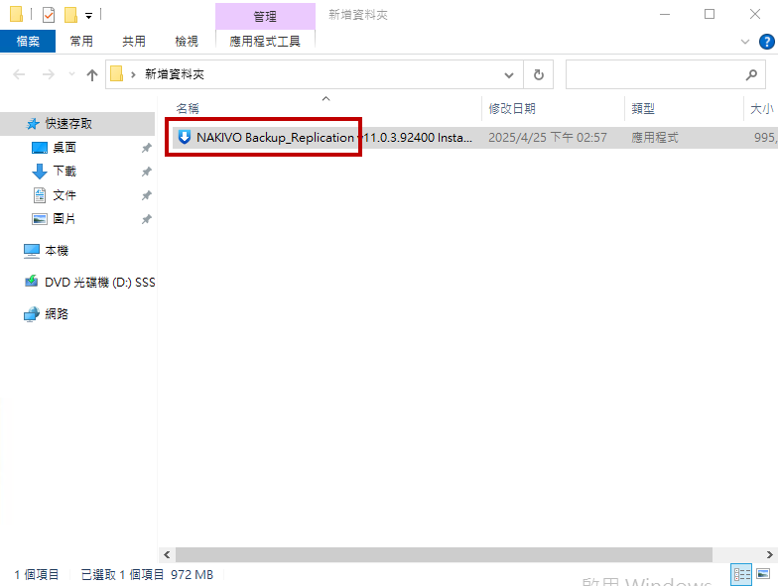The width and height of the screenshot is (778, 586).
Task: Open the address bar history dropdown
Action: pos(508,75)
